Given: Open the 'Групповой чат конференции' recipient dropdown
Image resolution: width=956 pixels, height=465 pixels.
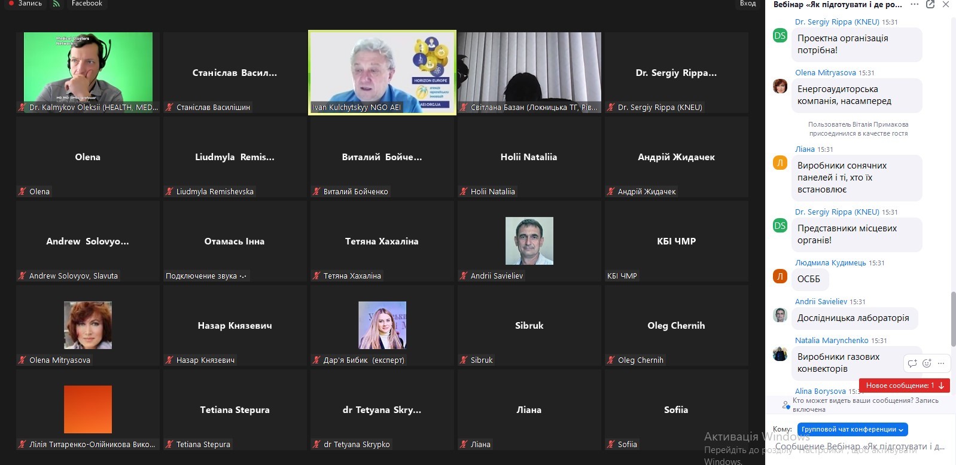Looking at the screenshot, I should [853, 429].
